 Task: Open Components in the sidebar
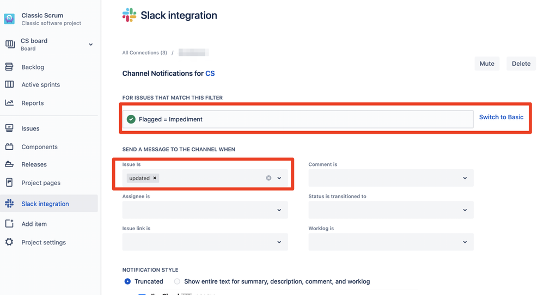click(40, 146)
